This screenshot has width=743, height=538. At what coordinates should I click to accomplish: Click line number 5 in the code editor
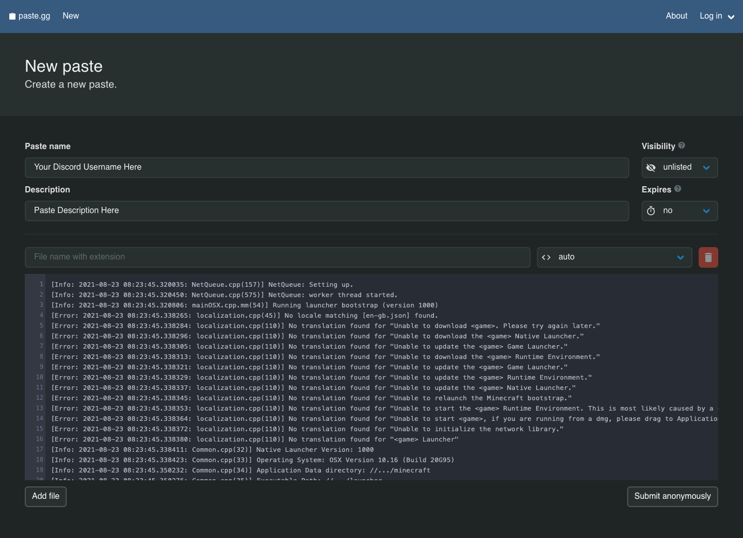40,325
